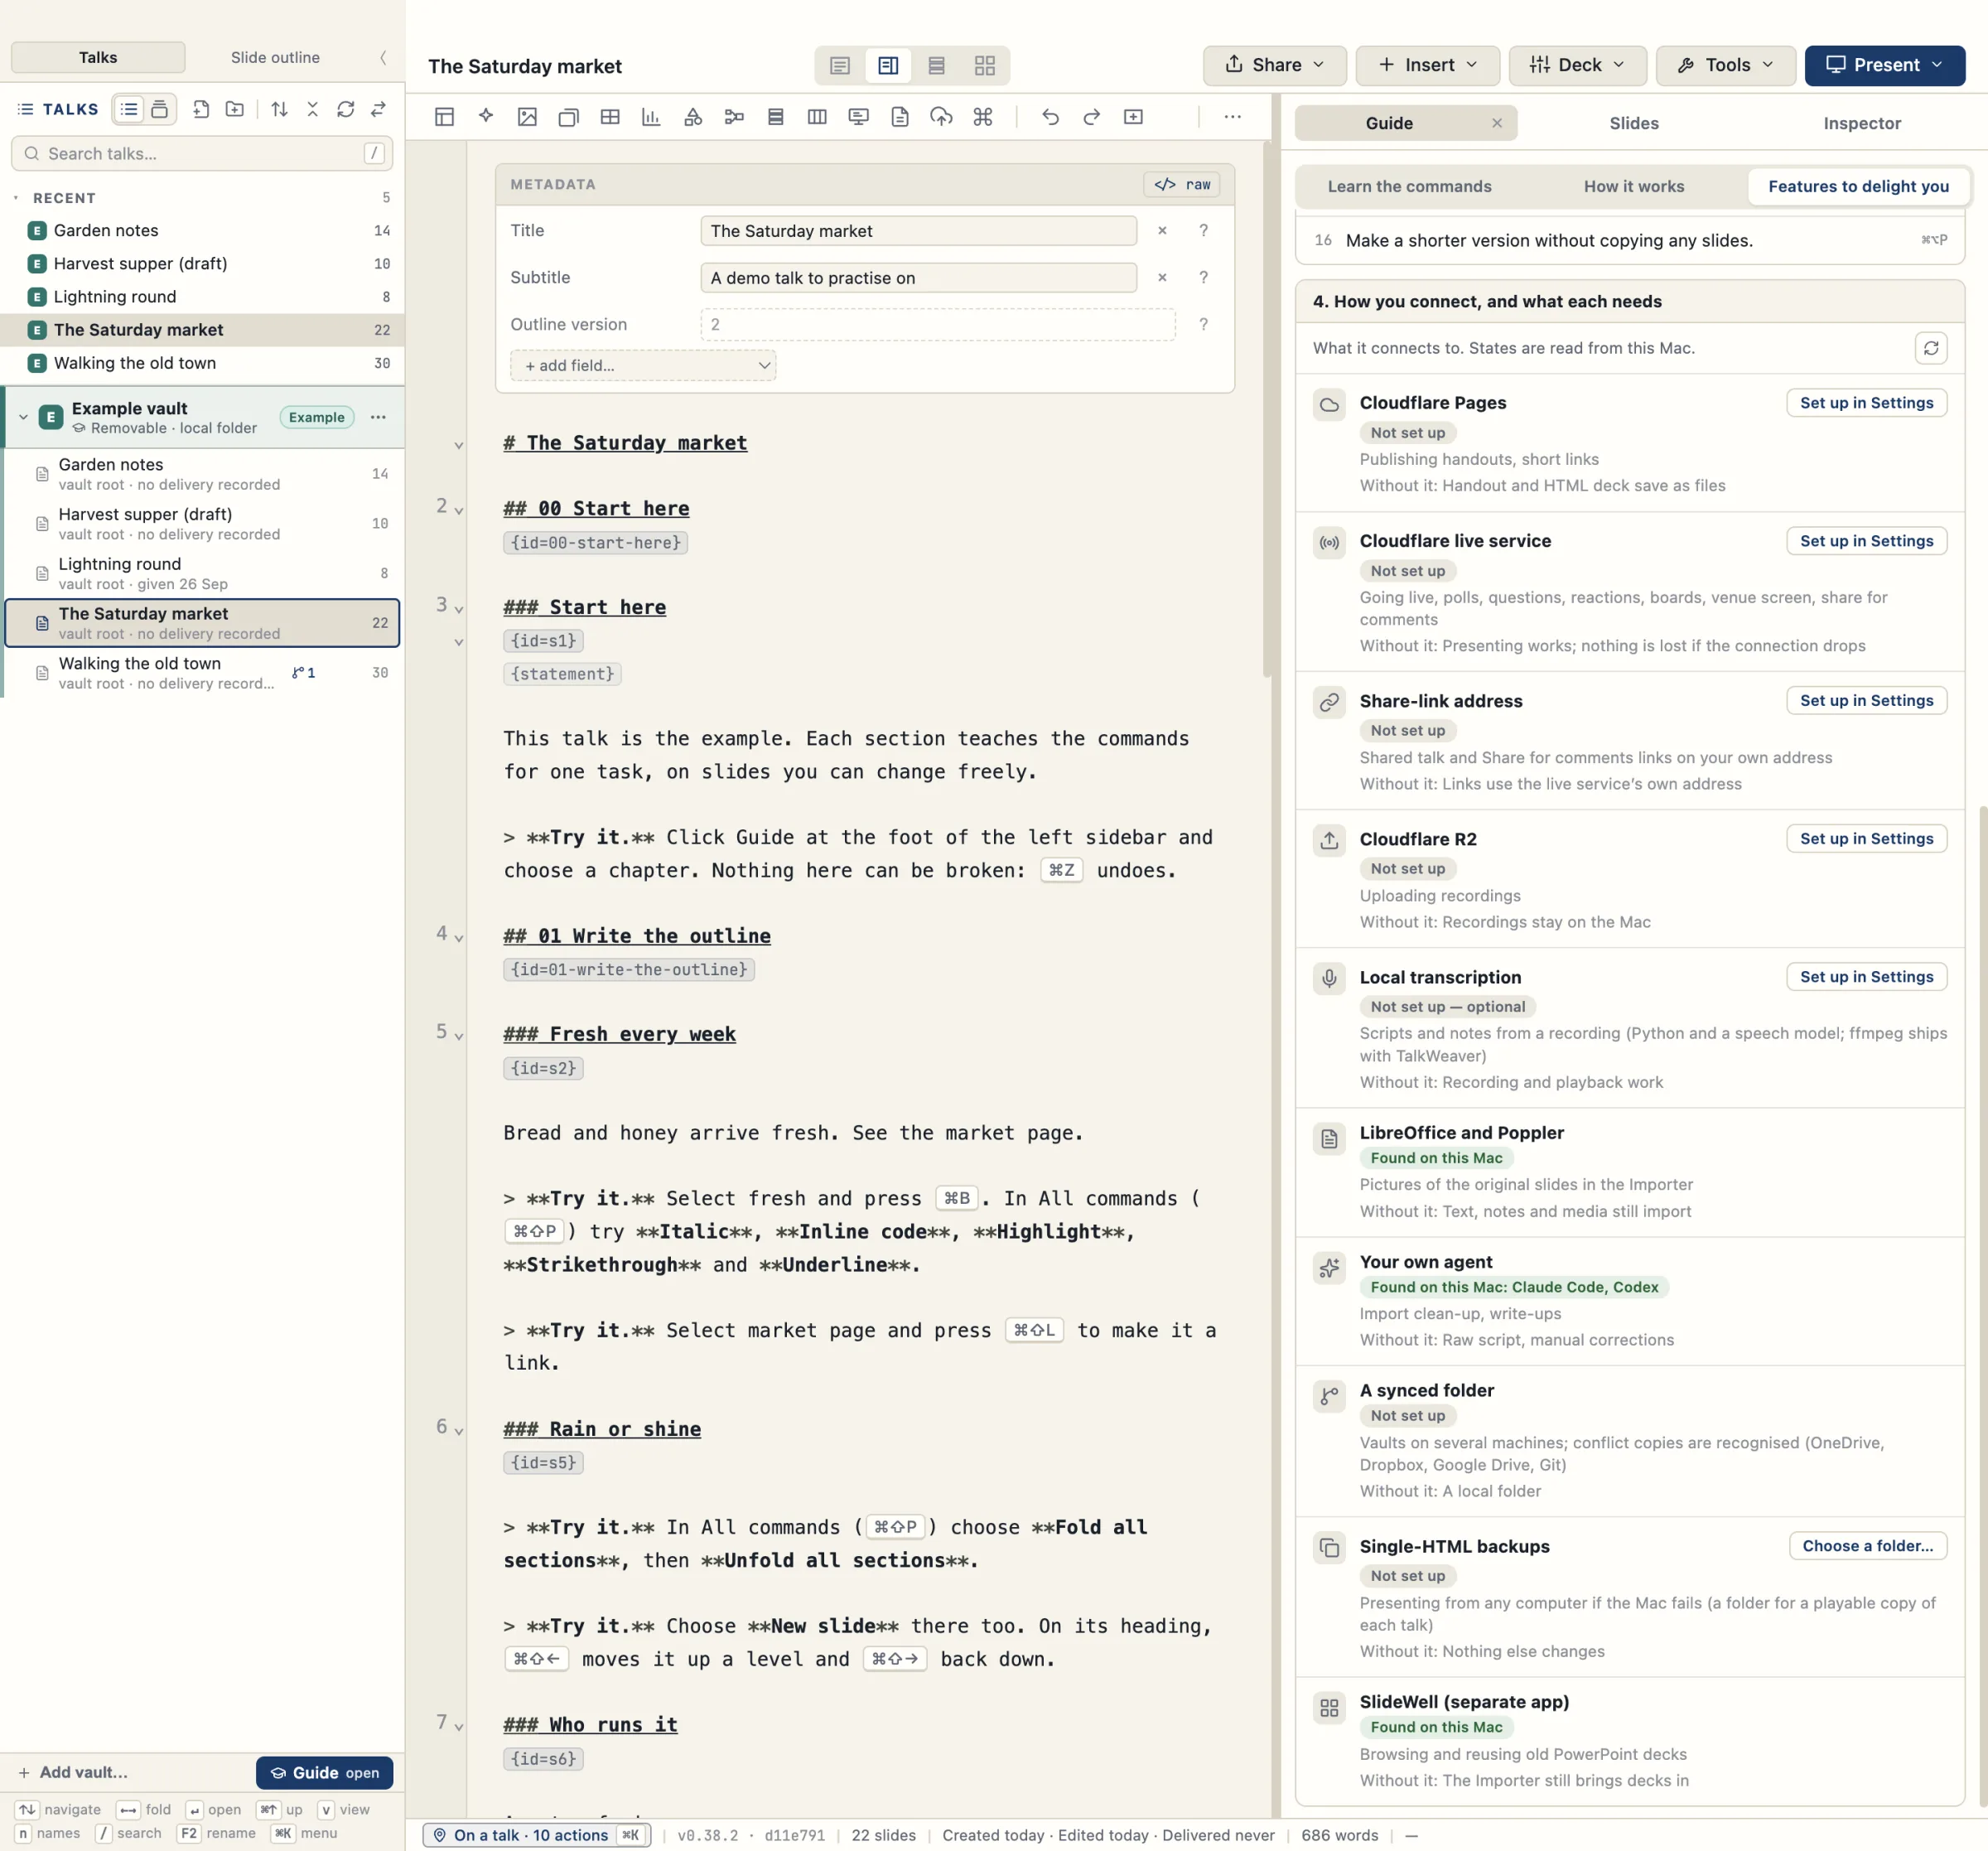
Task: Click in the Search talks field
Action: (201, 153)
